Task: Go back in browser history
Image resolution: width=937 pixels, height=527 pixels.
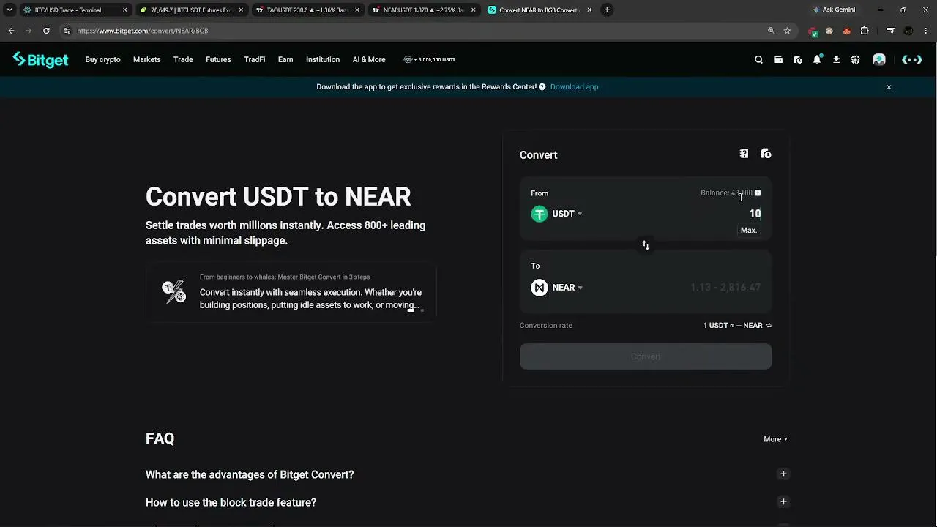Action: click(x=11, y=31)
